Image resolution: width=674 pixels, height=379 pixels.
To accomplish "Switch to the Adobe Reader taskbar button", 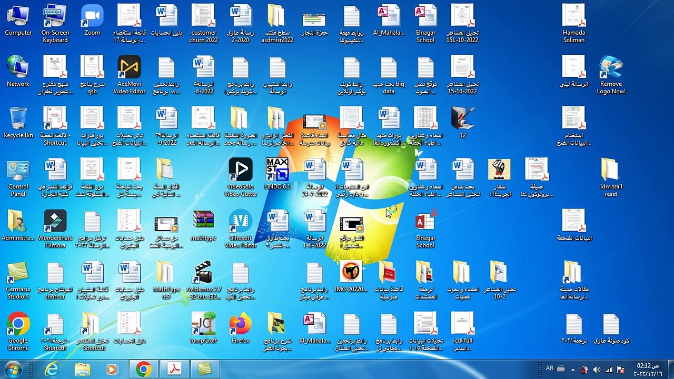I will point(174,370).
